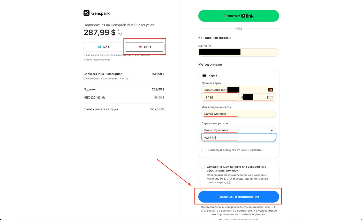Switch currency to KZT

[103, 47]
